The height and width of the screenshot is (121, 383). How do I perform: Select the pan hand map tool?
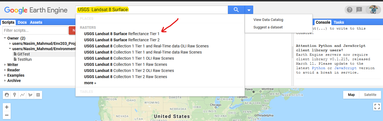pos(7,95)
